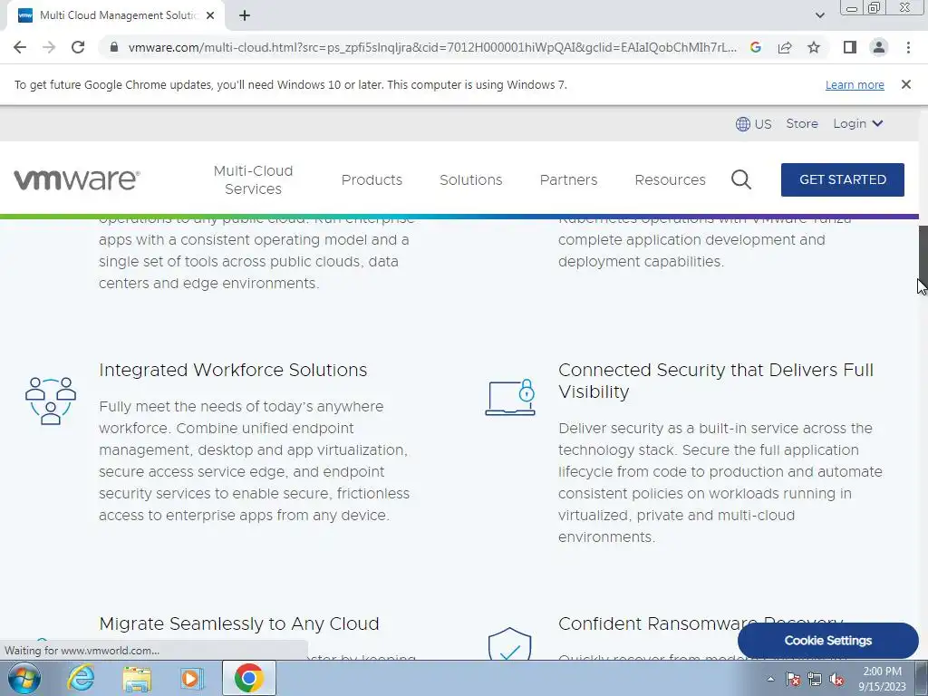Open Windows Start menu

tap(24, 678)
